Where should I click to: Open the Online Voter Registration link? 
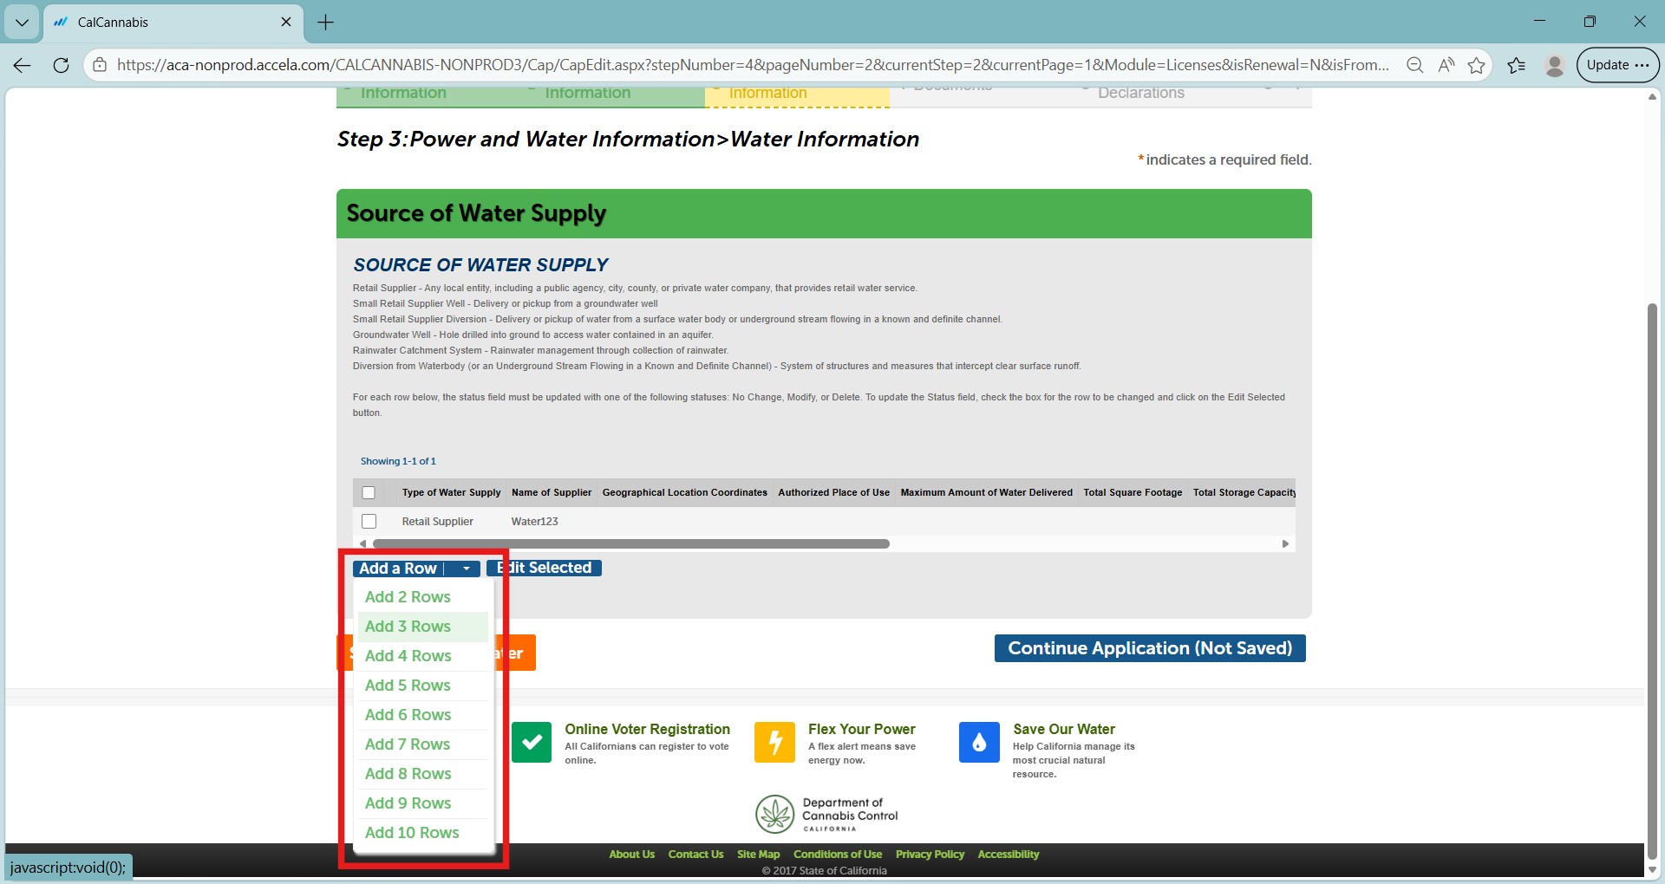647,730
